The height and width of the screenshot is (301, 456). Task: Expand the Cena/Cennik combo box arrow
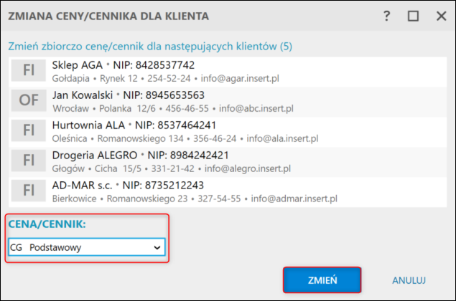coord(157,247)
